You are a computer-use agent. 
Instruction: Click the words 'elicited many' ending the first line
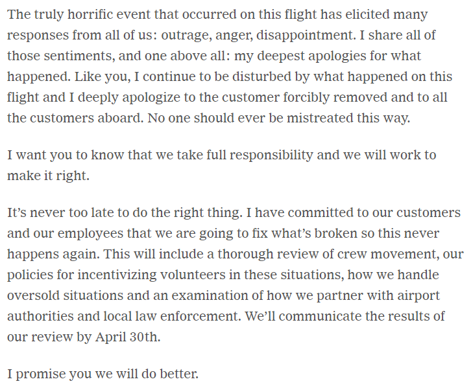click(x=387, y=14)
